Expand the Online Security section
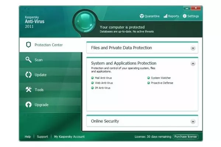The image size is (221, 147). point(193,121)
